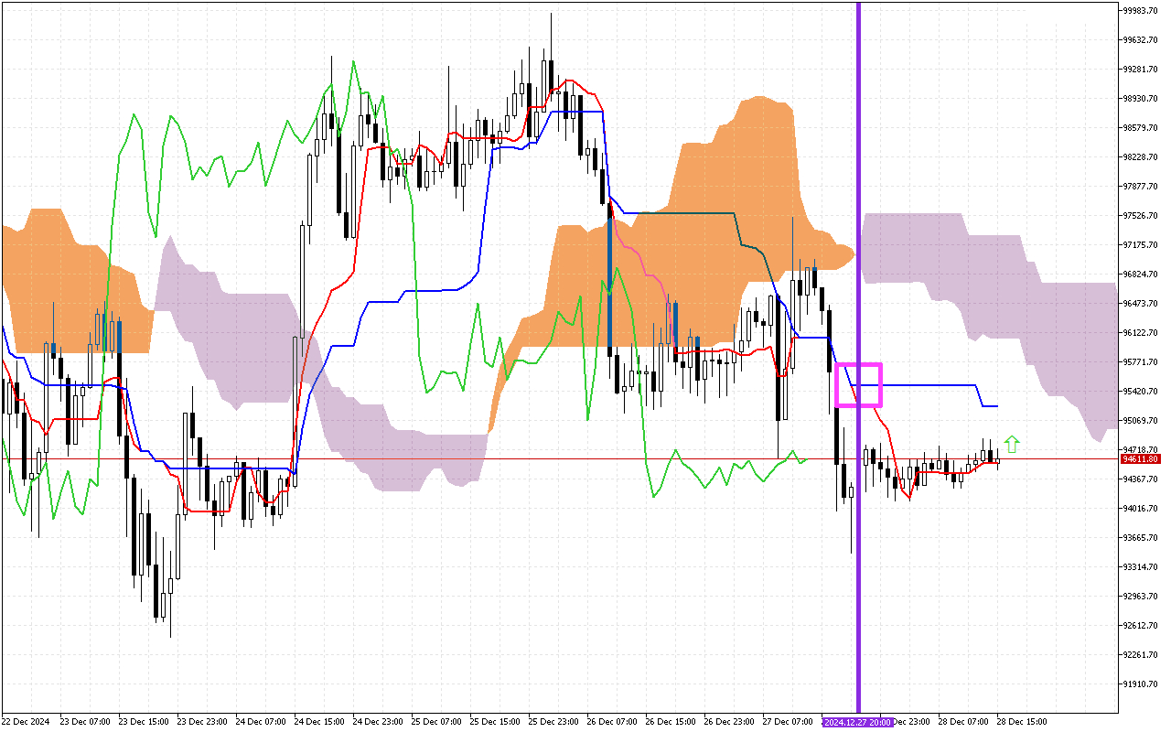Select the purple 2024.12.27 20:00 date marker

[857, 722]
